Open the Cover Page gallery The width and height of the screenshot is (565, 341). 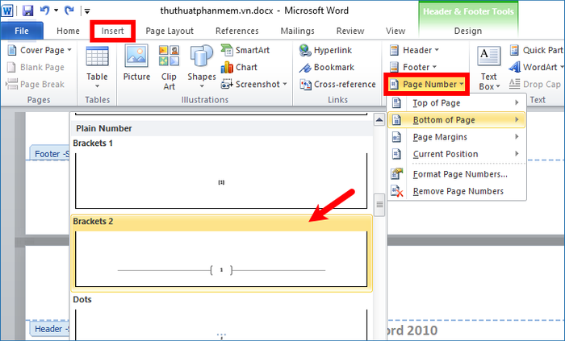pos(40,50)
